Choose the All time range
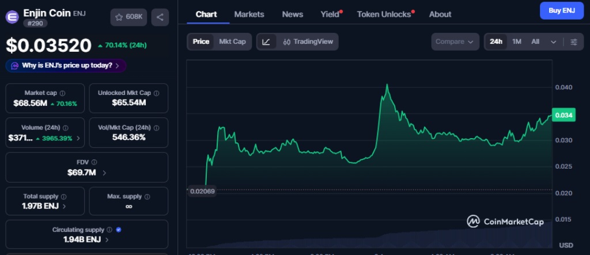The width and height of the screenshot is (590, 255). [535, 42]
